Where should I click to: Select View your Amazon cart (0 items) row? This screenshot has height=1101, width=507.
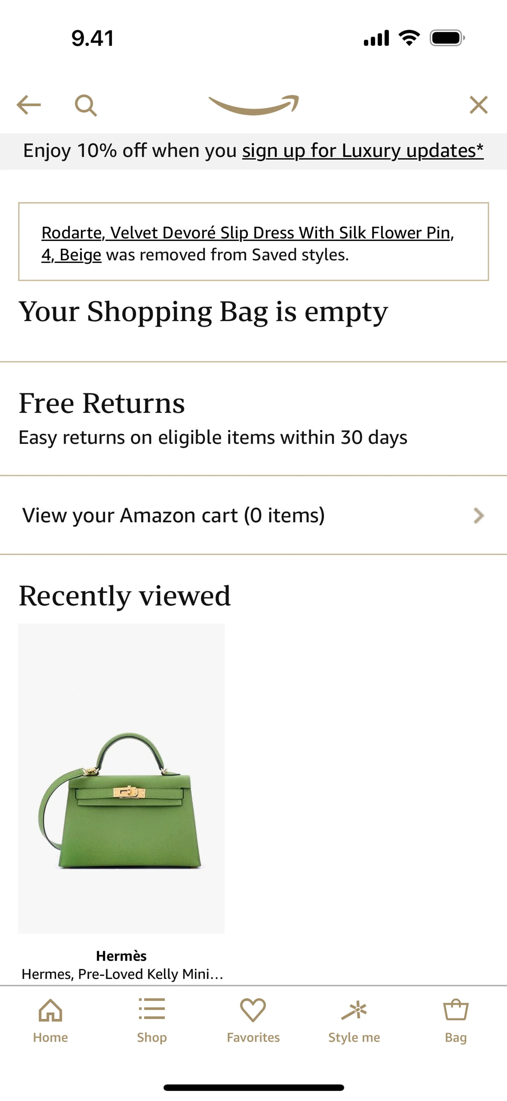(253, 516)
